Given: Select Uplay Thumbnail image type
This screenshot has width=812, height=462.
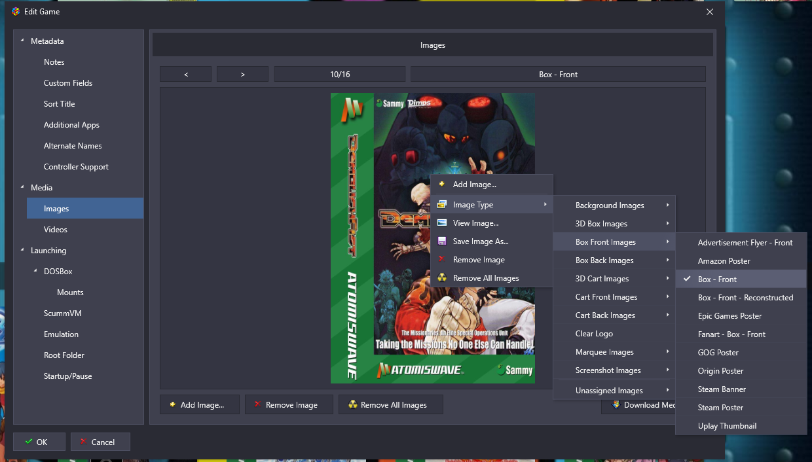Looking at the screenshot, I should pyautogui.click(x=741, y=426).
